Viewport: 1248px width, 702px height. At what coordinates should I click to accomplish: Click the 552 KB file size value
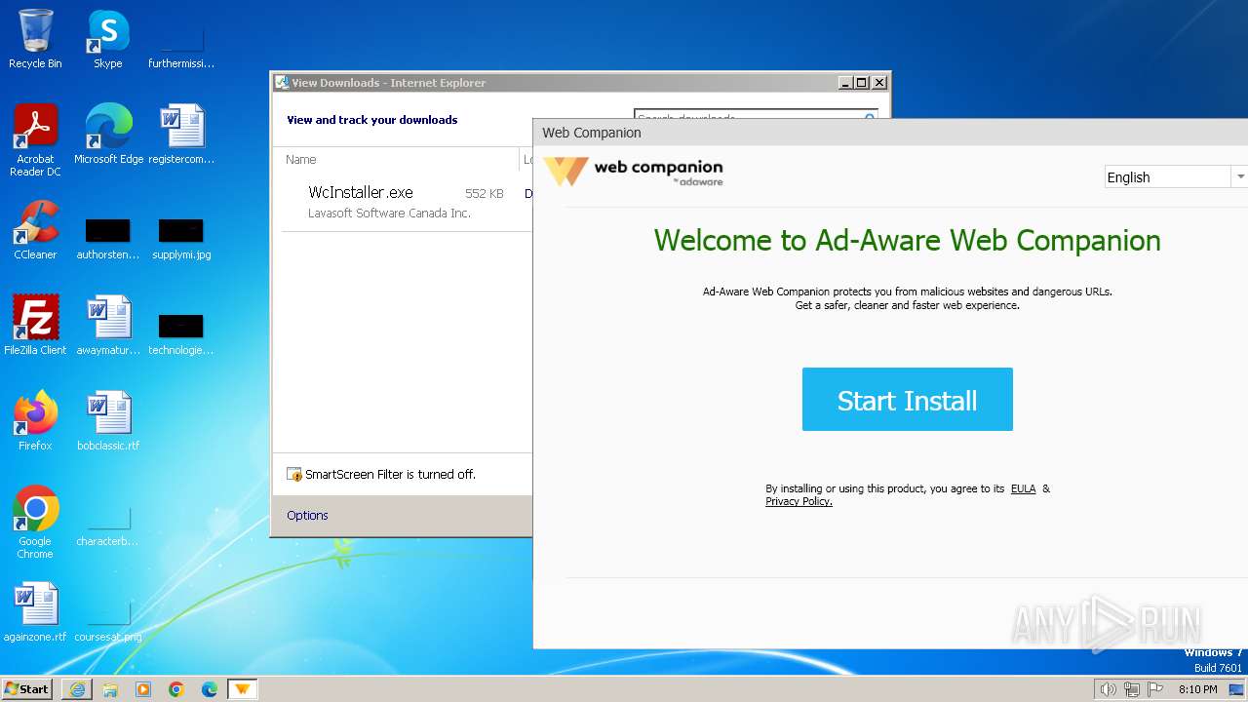pos(484,194)
